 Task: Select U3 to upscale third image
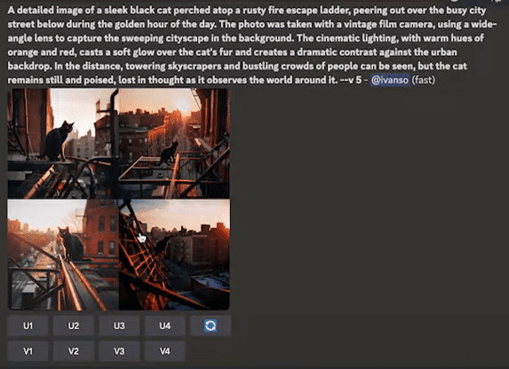[x=119, y=326]
